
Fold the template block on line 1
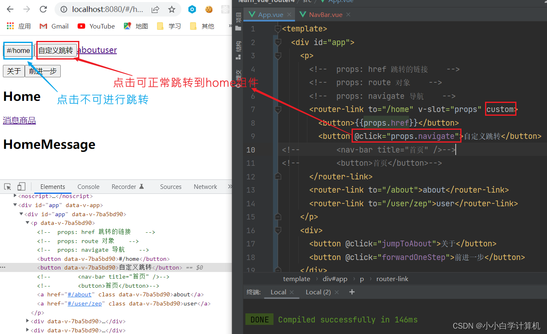[278, 29]
